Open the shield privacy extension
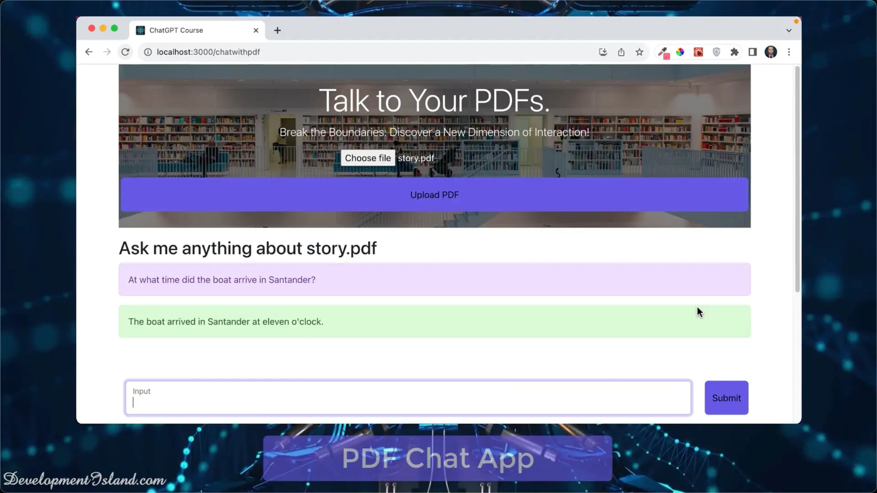This screenshot has width=877, height=493. click(x=716, y=52)
